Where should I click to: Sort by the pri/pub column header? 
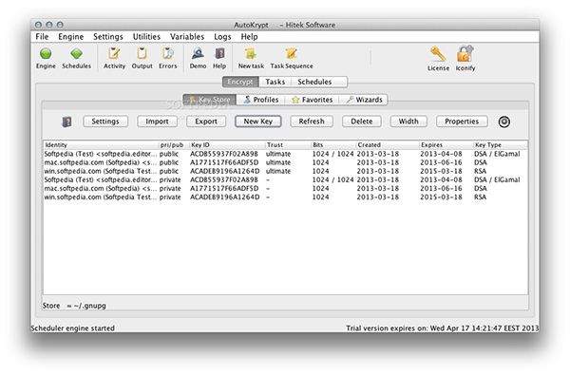(x=174, y=144)
